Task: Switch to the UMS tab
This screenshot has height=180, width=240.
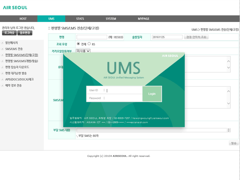Action: (51, 19)
